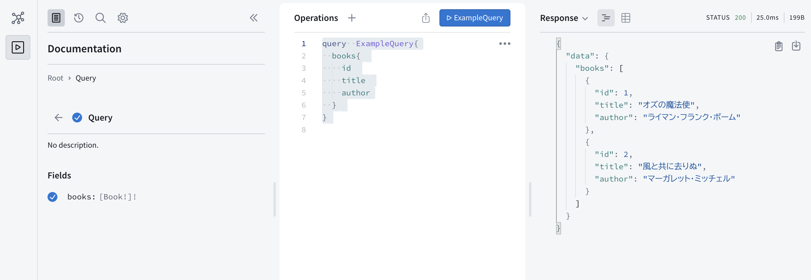
Task: Click the share operation icon
Action: [426, 18]
